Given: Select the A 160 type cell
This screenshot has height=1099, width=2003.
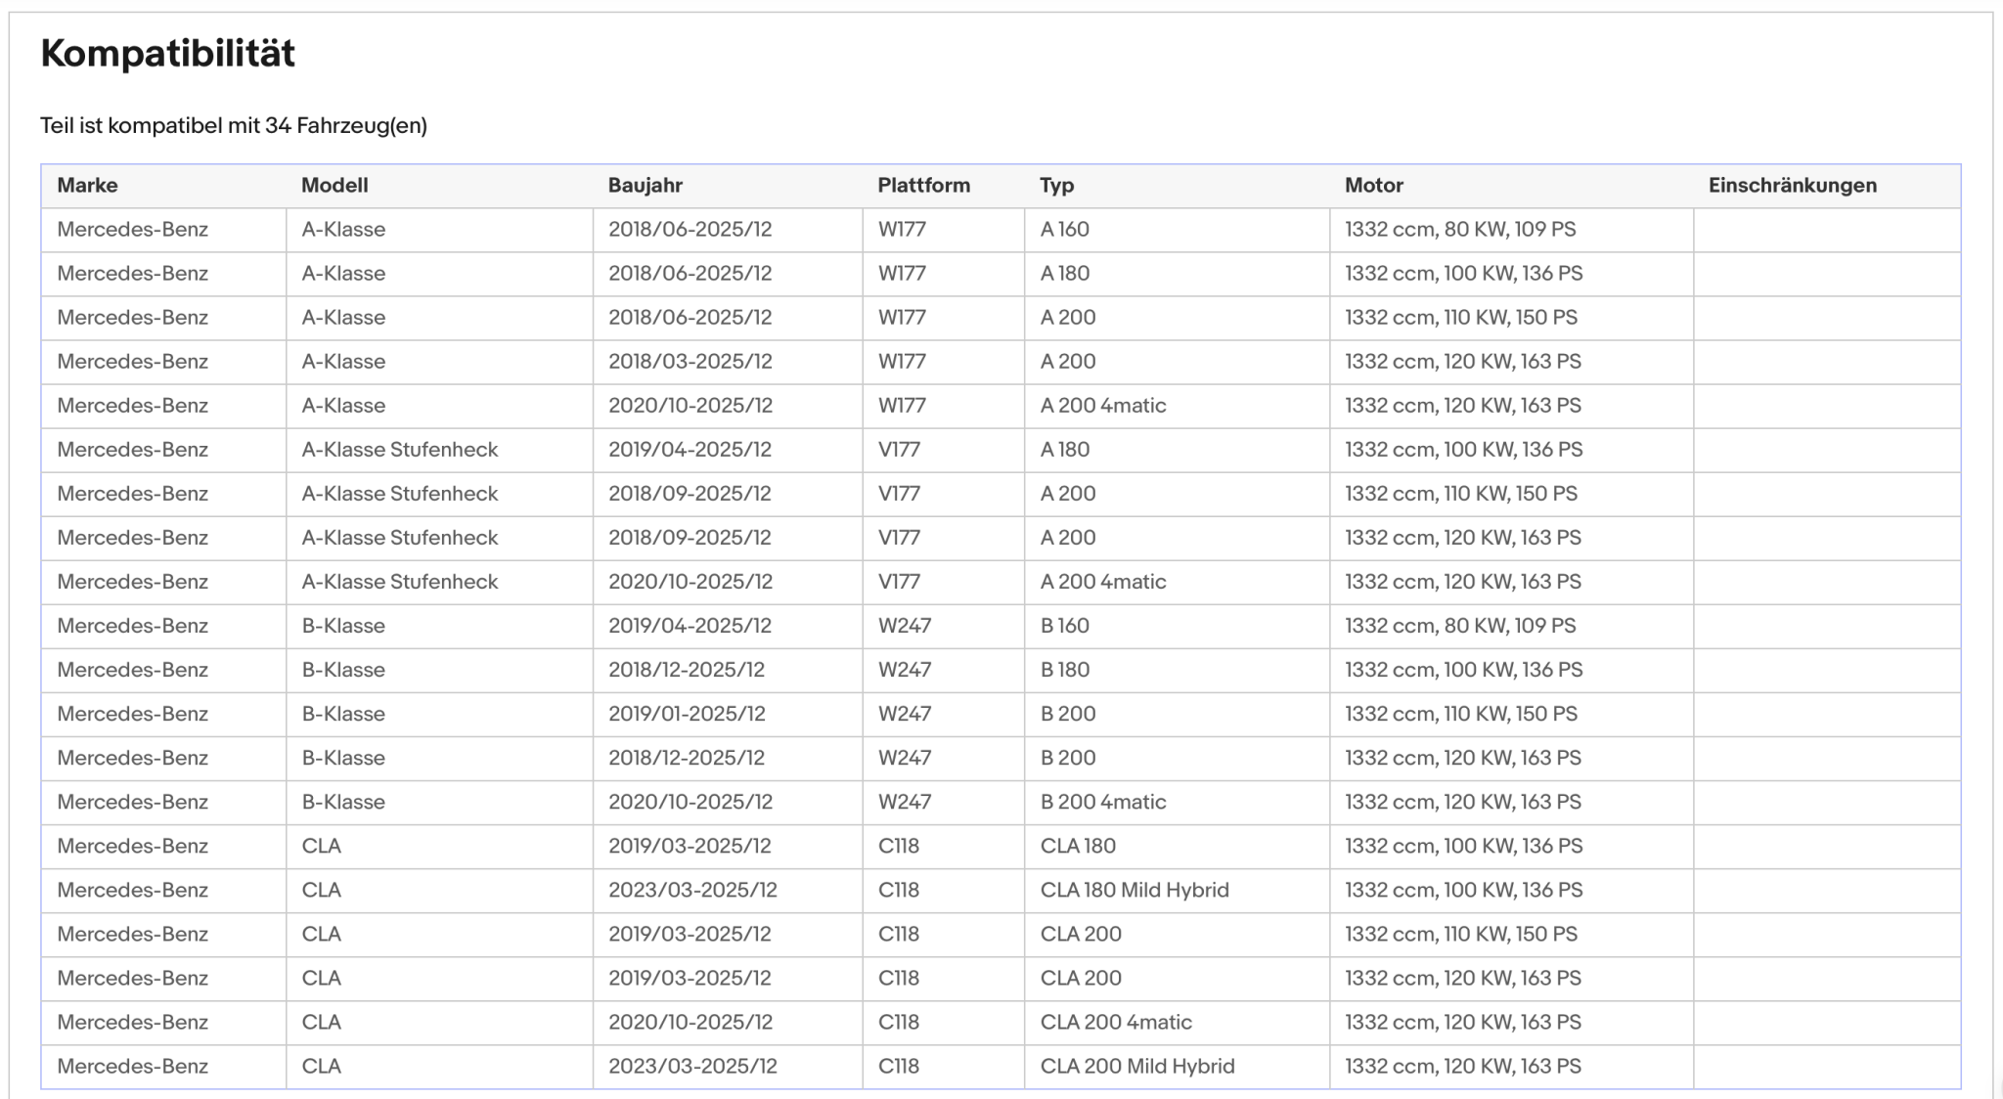Looking at the screenshot, I should [1177, 230].
